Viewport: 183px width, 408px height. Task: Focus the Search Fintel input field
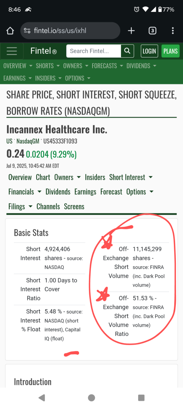pos(94,51)
